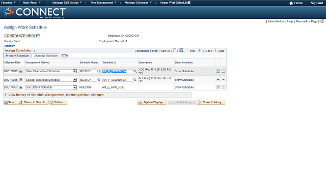Open Assignment Method dropdown in 09/01/2015 row

click(x=75, y=71)
